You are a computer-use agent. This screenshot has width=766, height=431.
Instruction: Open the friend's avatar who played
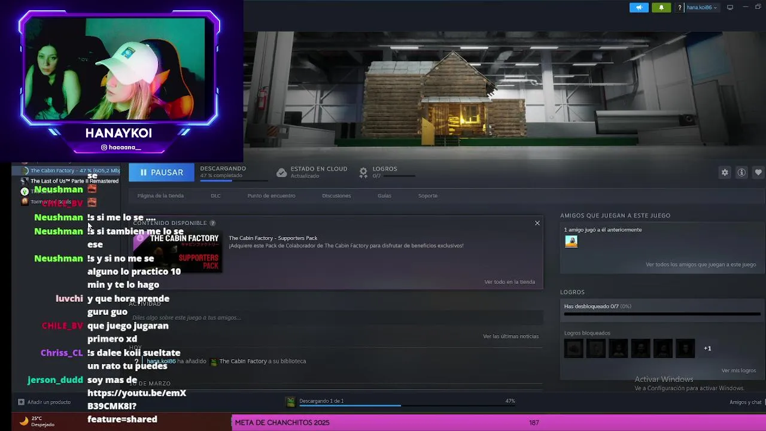[x=572, y=242]
